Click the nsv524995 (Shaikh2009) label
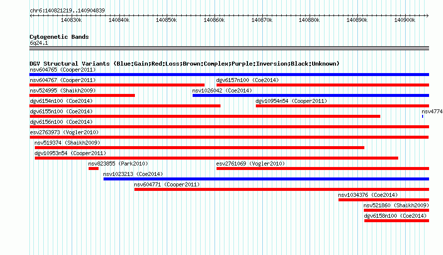This screenshot has width=443, height=255. click(x=63, y=90)
